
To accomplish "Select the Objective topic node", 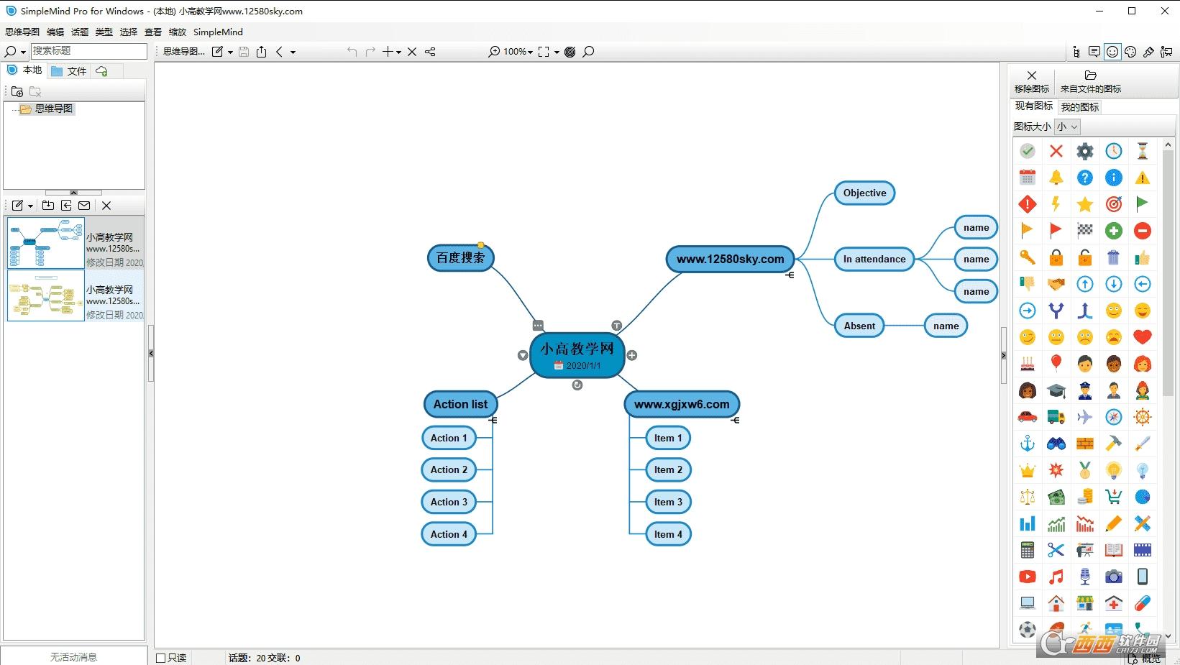I will [x=864, y=193].
